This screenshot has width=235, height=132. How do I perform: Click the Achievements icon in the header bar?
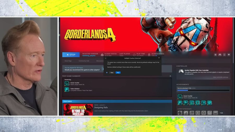click(x=149, y=55)
